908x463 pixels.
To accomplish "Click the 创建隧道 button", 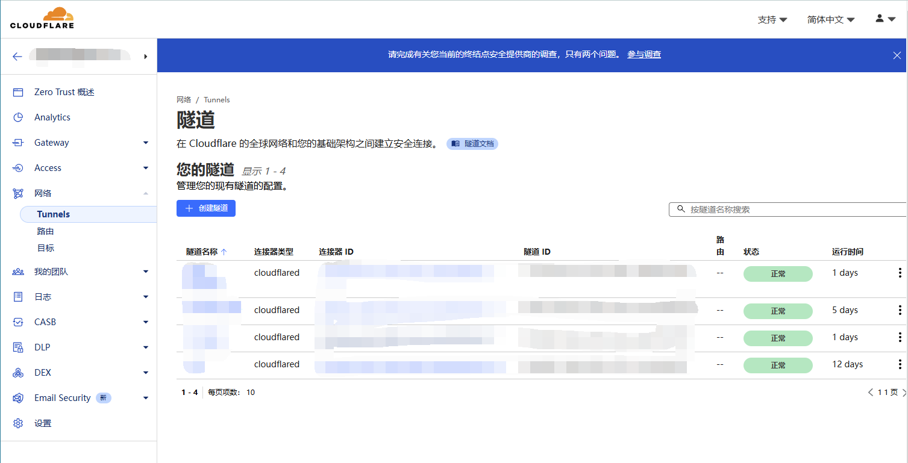I will point(206,208).
